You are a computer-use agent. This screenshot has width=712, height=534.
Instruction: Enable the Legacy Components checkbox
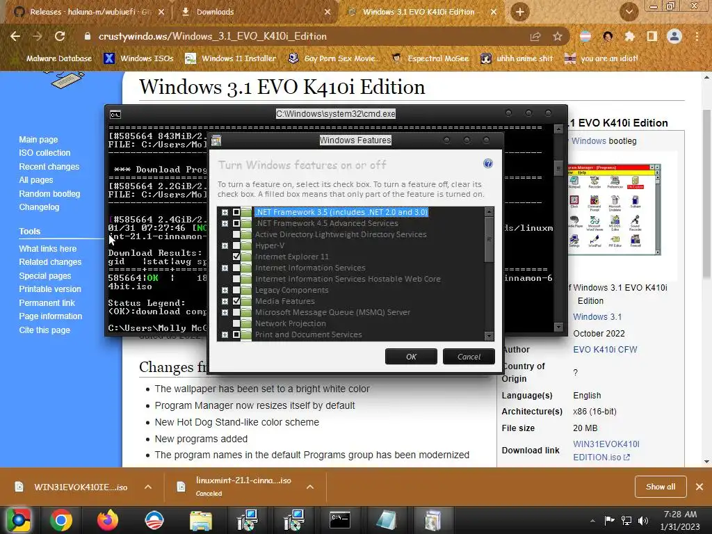236,290
